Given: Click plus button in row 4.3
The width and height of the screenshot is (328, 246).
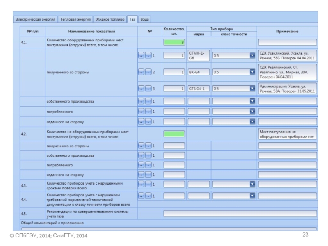Looking at the screenshot, I should (x=141, y=184).
